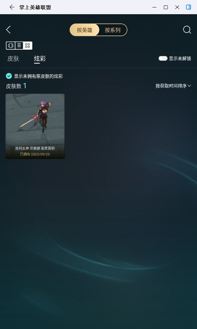The image size is (197, 329).
Task: Toggle the 显示未解锁 switch
Action: [x=163, y=58]
